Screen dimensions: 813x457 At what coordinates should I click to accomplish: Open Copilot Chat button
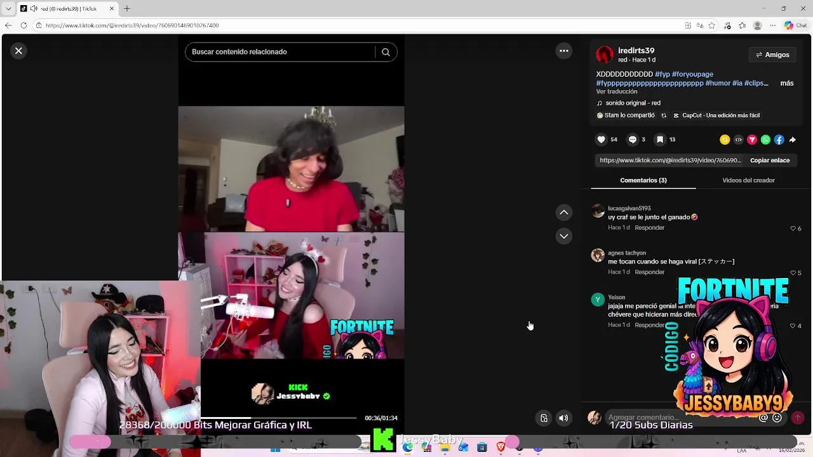(x=796, y=25)
